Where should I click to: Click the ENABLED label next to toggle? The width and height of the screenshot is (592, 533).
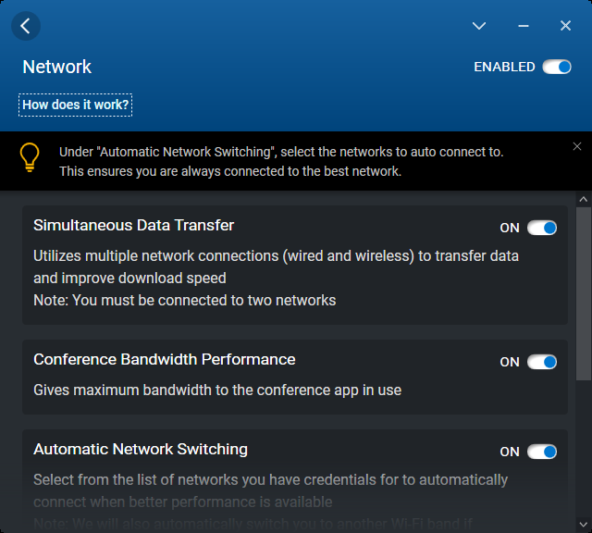(504, 67)
